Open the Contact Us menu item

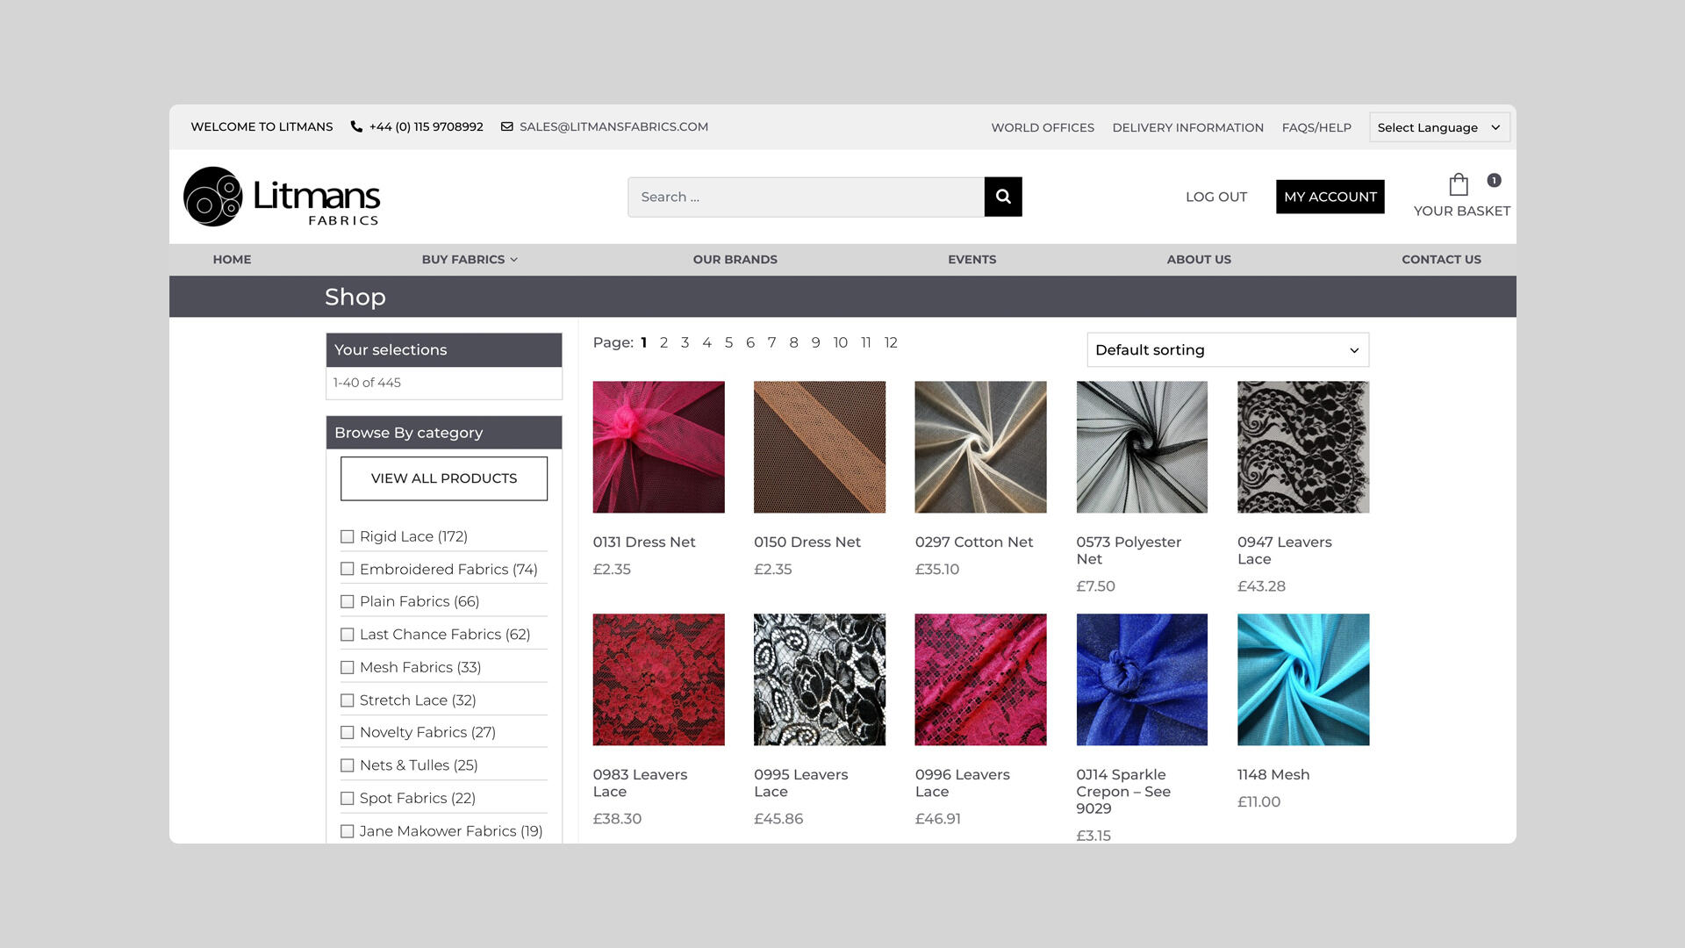(x=1440, y=259)
